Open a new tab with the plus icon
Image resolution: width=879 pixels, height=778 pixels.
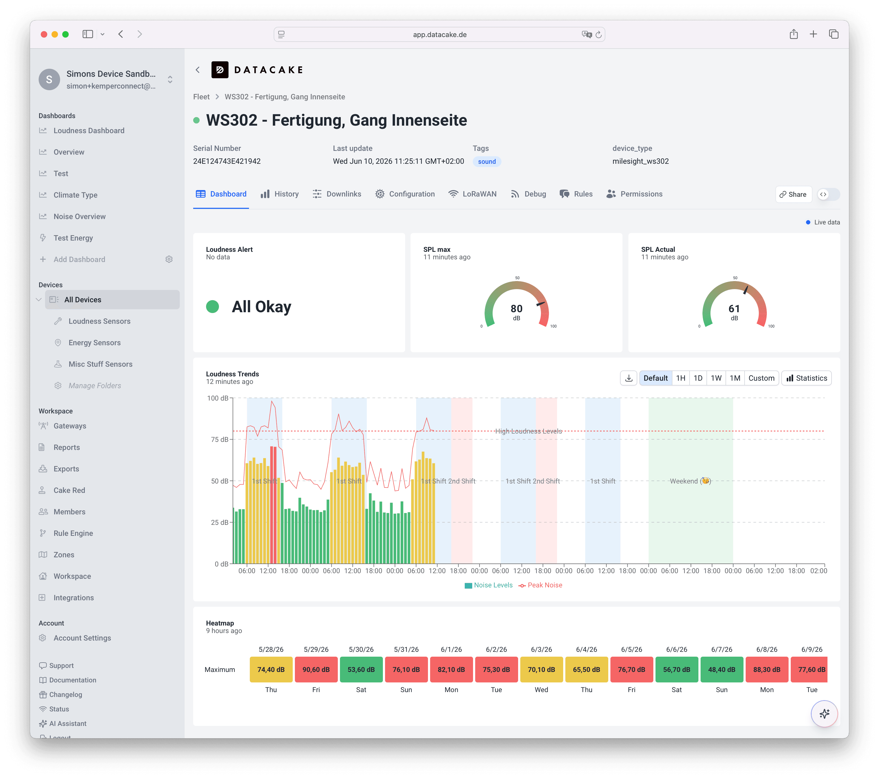(813, 34)
